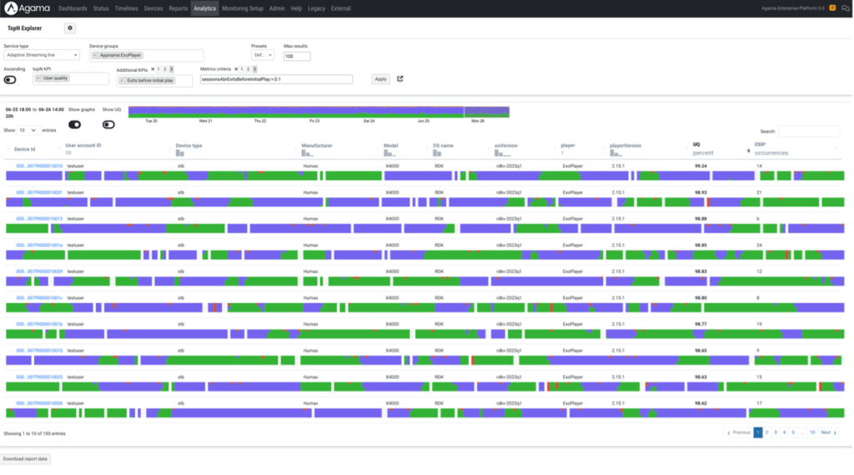The width and height of the screenshot is (854, 475).
Task: Click the table Search input field
Action: [x=808, y=131]
